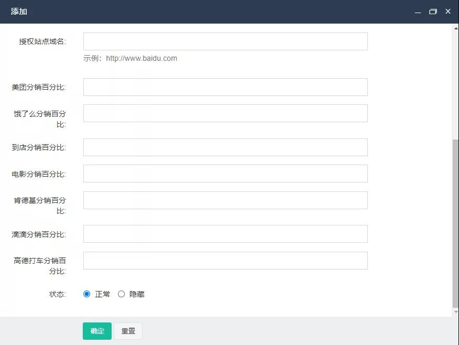Click the 美团分销百分比 label

click(39, 87)
